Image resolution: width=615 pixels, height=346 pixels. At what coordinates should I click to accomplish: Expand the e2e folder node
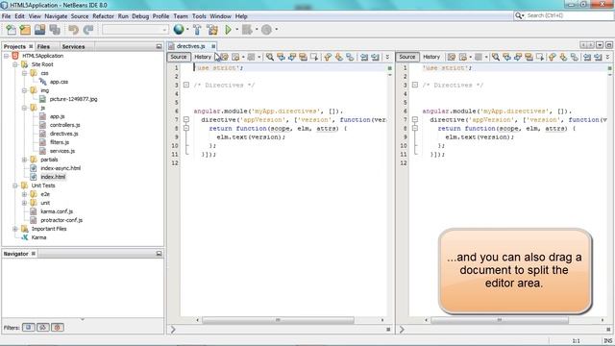tap(24, 194)
